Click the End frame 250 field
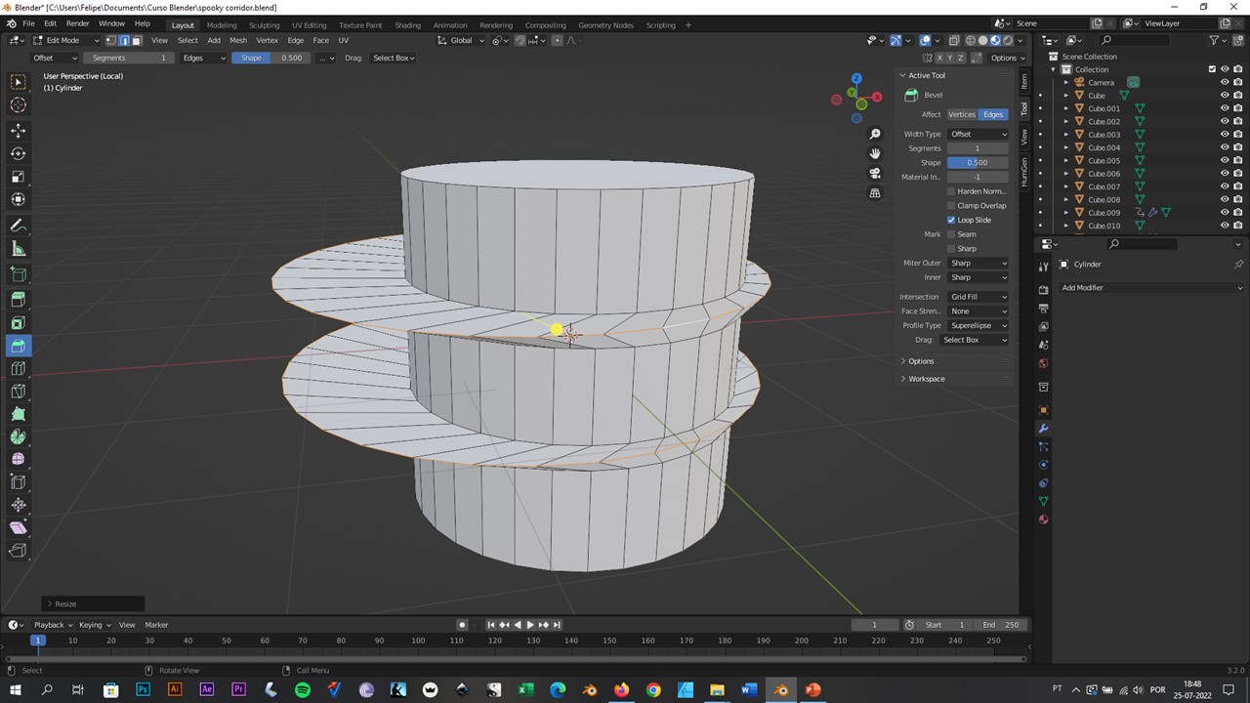The height and width of the screenshot is (703, 1250). coord(1001,625)
